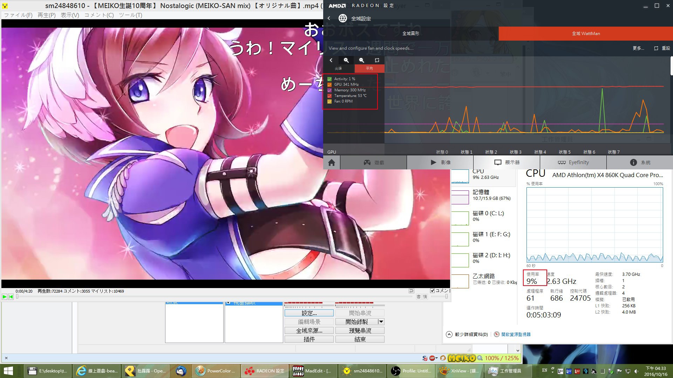Image resolution: width=673 pixels, height=378 pixels.
Task: Collapse Task Manager with 較少詳細資料
Action: tap(467, 335)
